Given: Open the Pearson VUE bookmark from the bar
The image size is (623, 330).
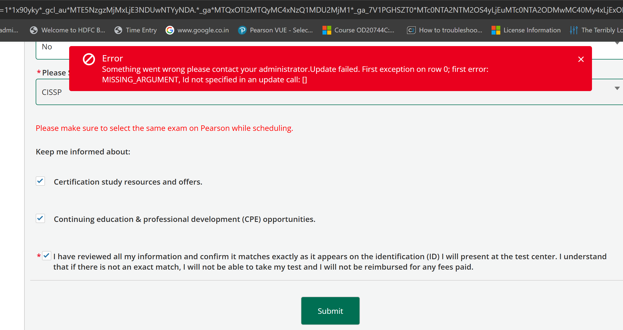Looking at the screenshot, I should 276,30.
